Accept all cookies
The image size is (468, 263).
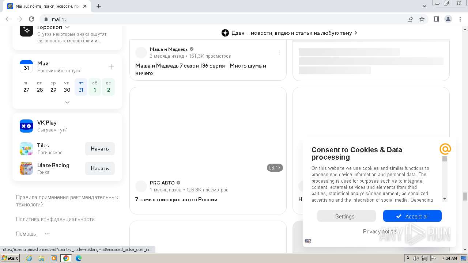pyautogui.click(x=412, y=216)
